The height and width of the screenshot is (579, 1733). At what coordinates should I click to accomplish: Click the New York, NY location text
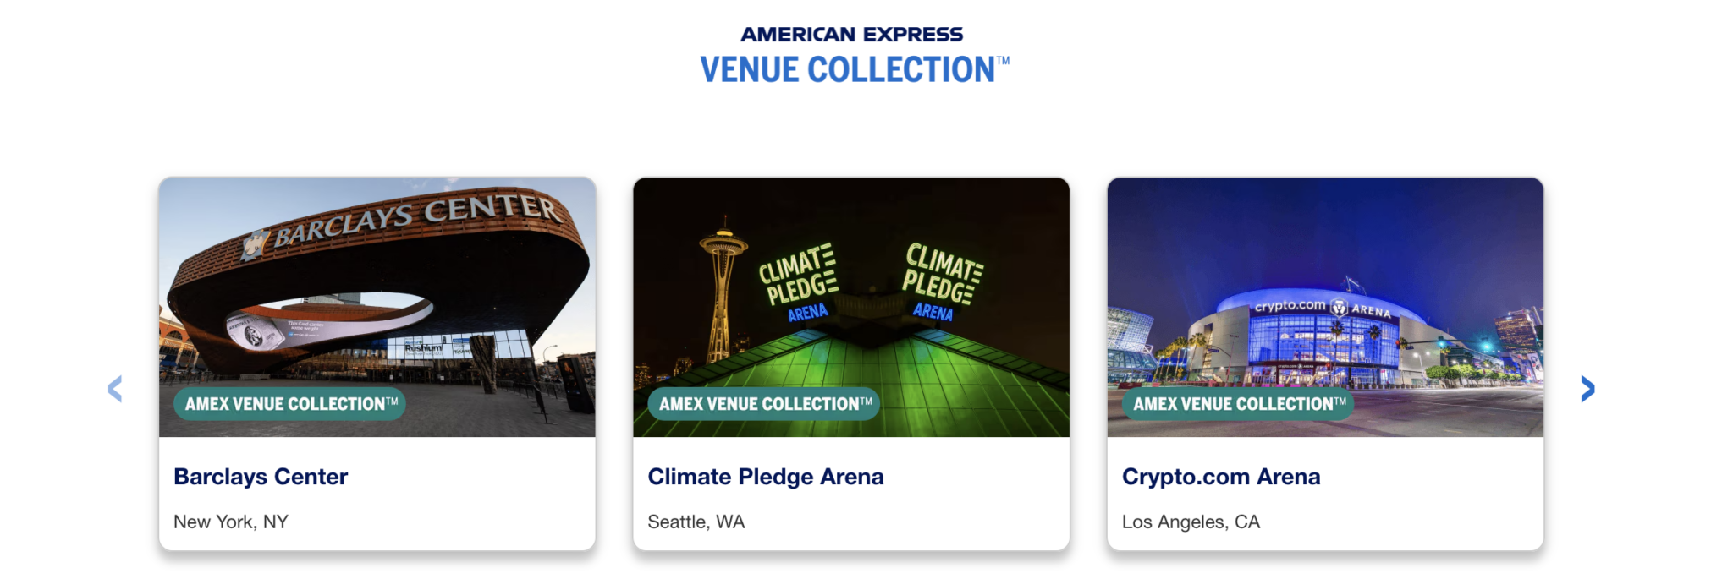(230, 522)
